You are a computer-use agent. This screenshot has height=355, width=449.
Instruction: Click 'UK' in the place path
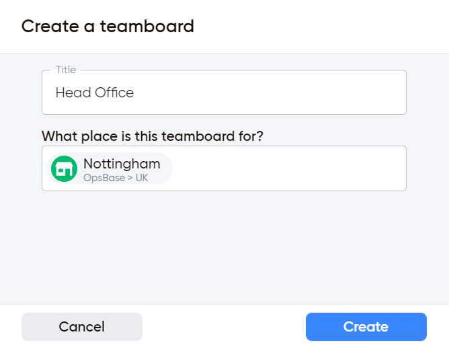[141, 178]
